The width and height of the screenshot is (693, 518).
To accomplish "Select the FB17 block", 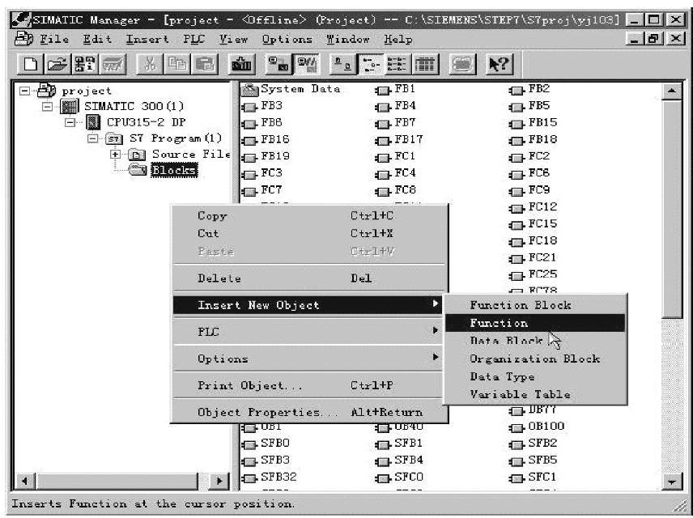I will click(x=399, y=140).
